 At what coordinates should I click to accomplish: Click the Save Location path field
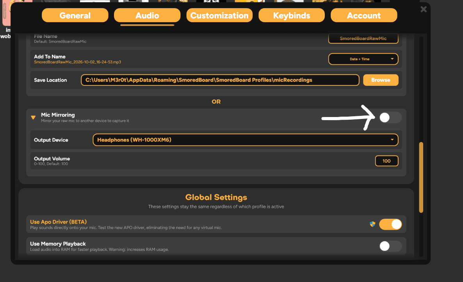[220, 80]
